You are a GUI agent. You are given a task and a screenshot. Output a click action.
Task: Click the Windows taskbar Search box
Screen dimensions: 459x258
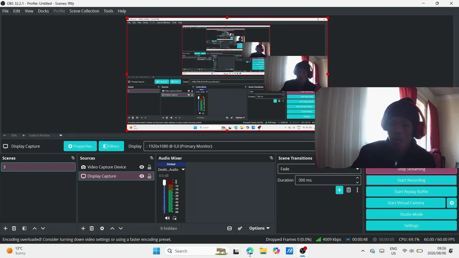tap(197, 251)
